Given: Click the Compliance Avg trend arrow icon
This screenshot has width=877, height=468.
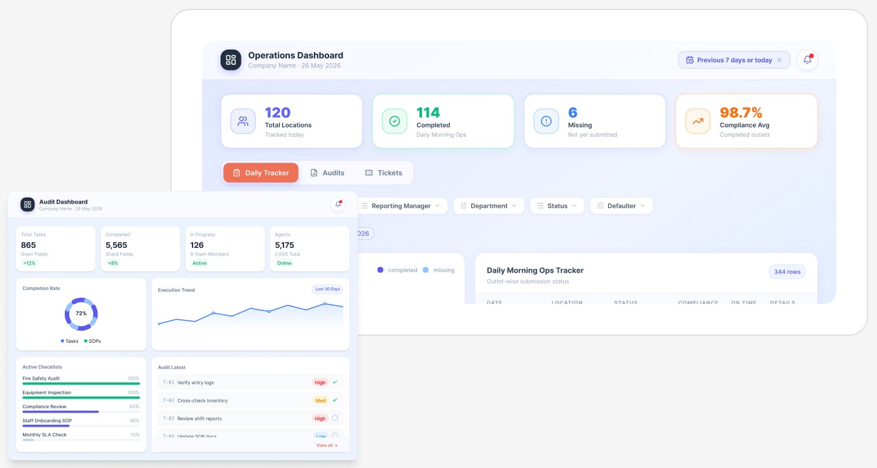Looking at the screenshot, I should click(x=698, y=121).
